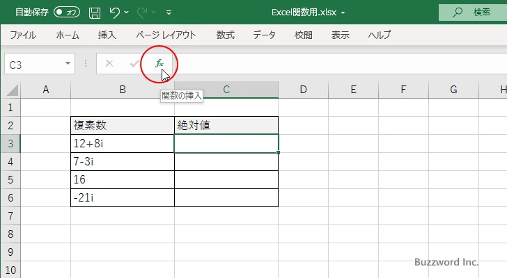Select row 1 header
This screenshot has width=507, height=278.
[x=10, y=108]
